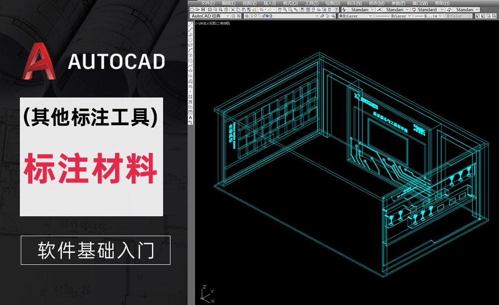This screenshot has height=305, width=499.
Task: Click the Open file icon
Action: pos(198,10)
